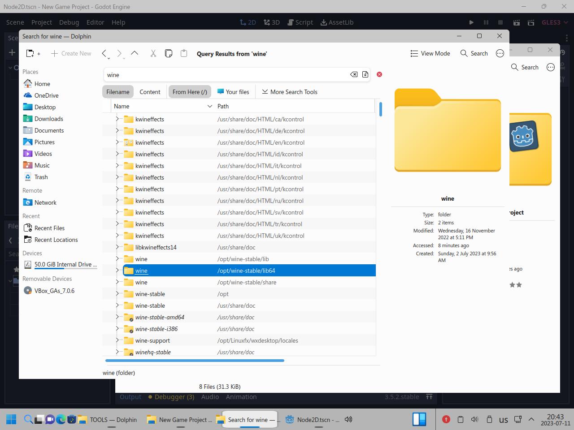574x430 pixels.
Task: Toggle the Filename search option
Action: click(x=118, y=92)
